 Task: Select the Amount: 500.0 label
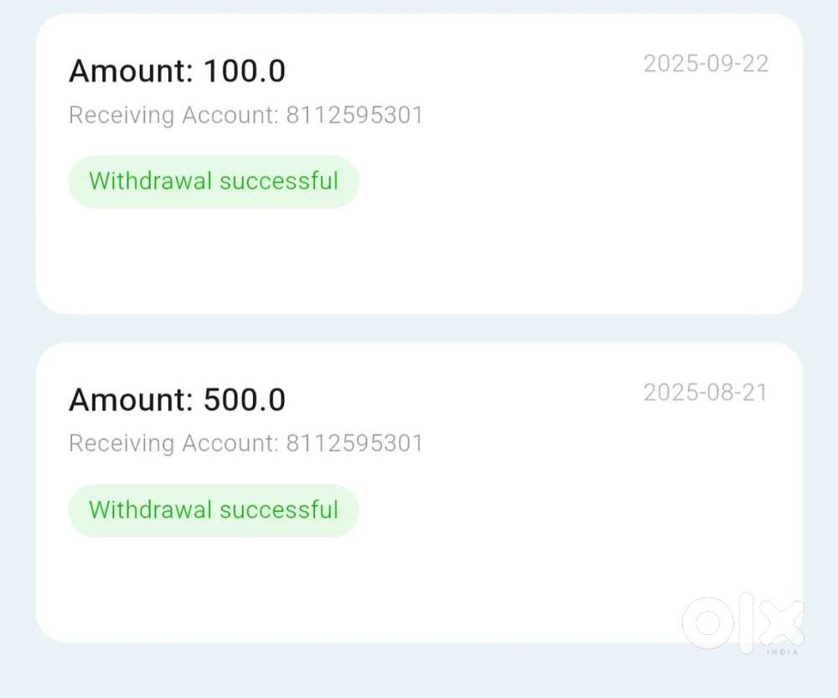click(x=177, y=400)
